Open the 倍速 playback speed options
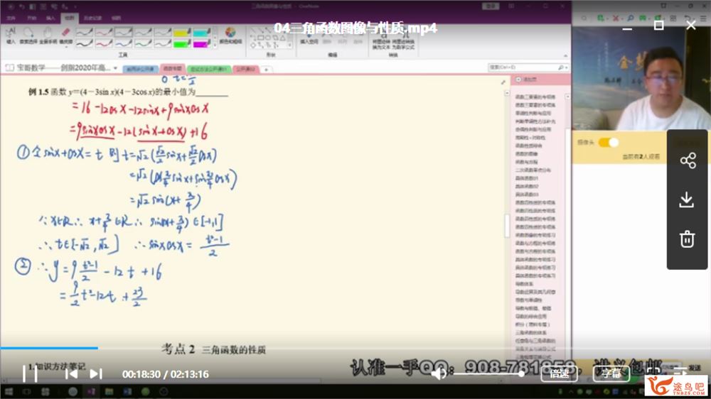Image resolution: width=711 pixels, height=399 pixels. tap(559, 373)
